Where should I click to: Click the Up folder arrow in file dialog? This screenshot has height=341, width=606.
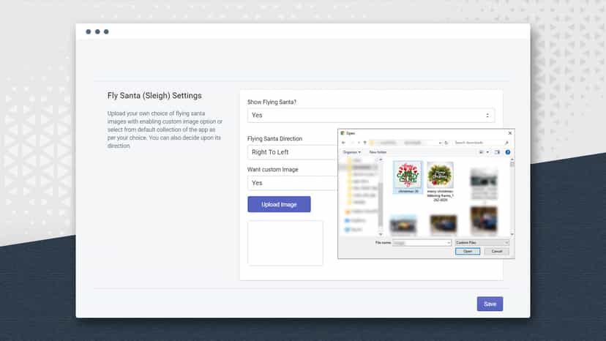click(364, 143)
